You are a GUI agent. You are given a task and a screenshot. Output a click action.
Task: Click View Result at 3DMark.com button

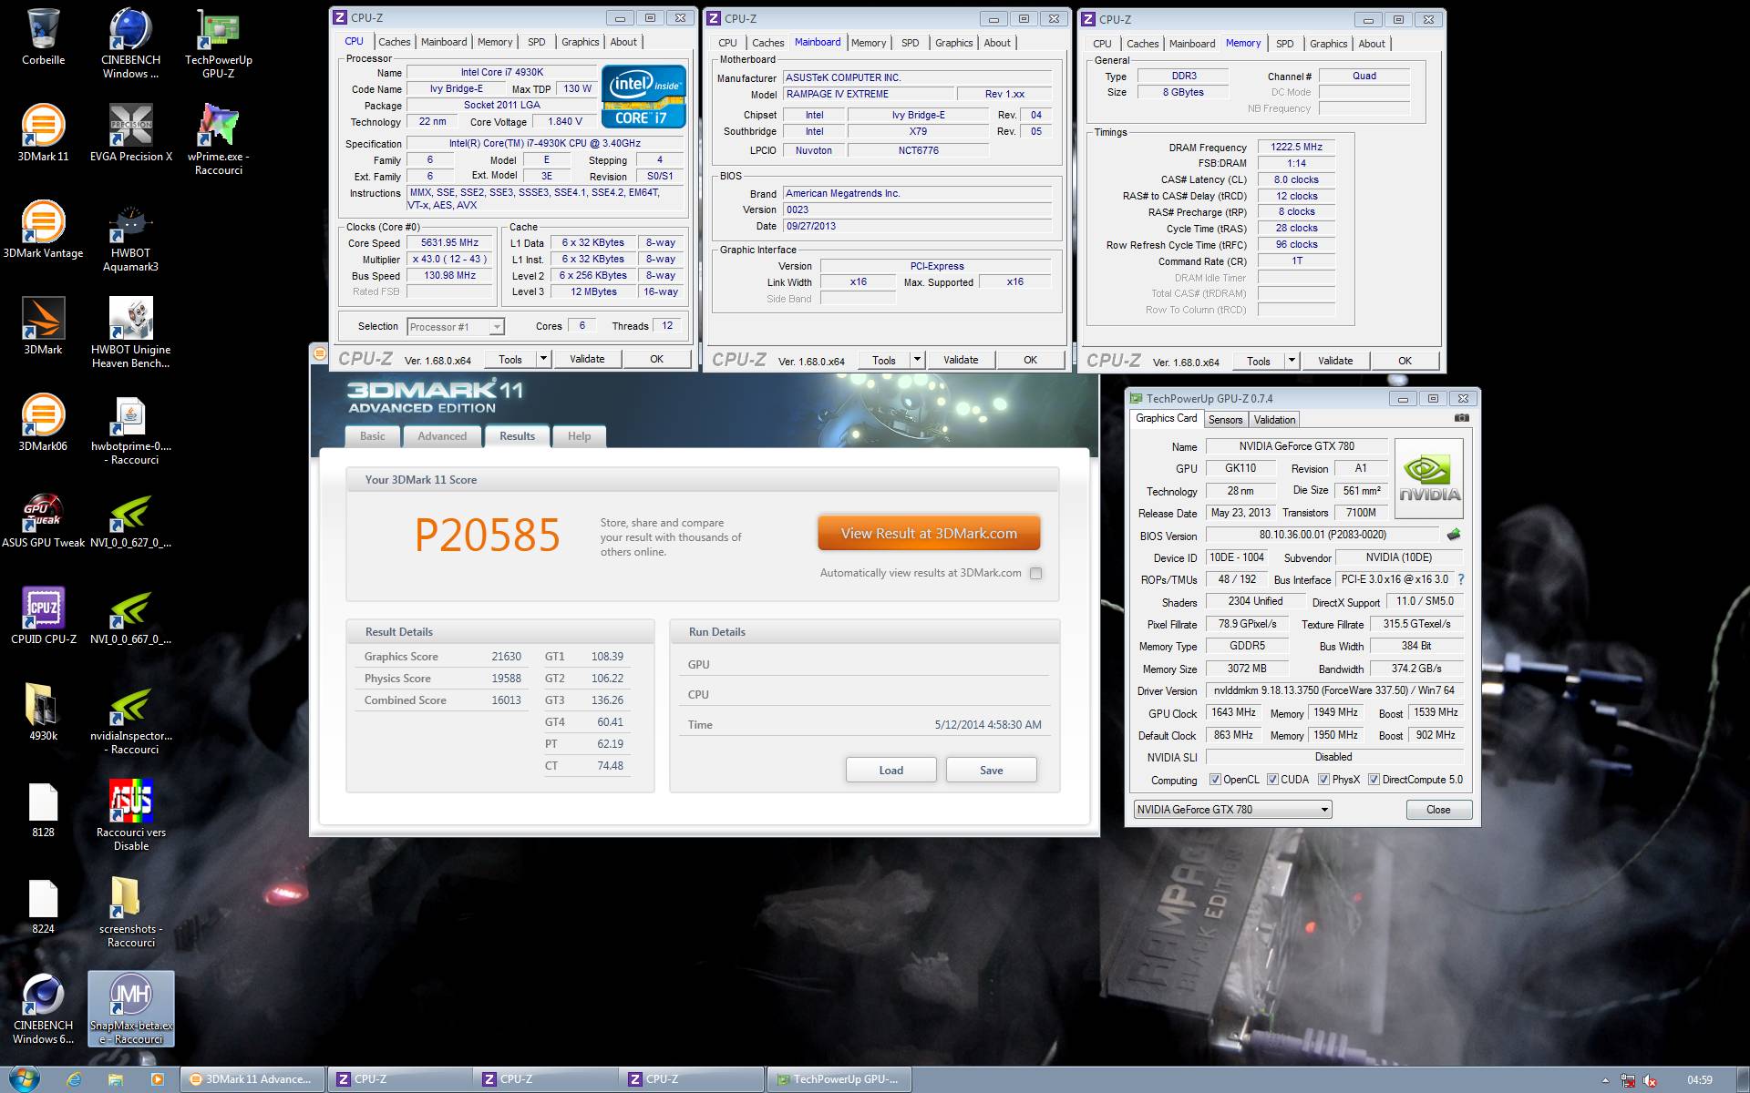[929, 534]
